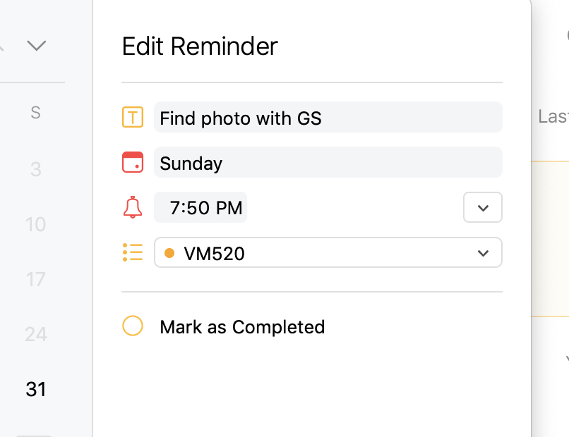Viewport: 569px width, 437px height.
Task: Toggle the Mark as Completed circle
Action: (x=133, y=326)
